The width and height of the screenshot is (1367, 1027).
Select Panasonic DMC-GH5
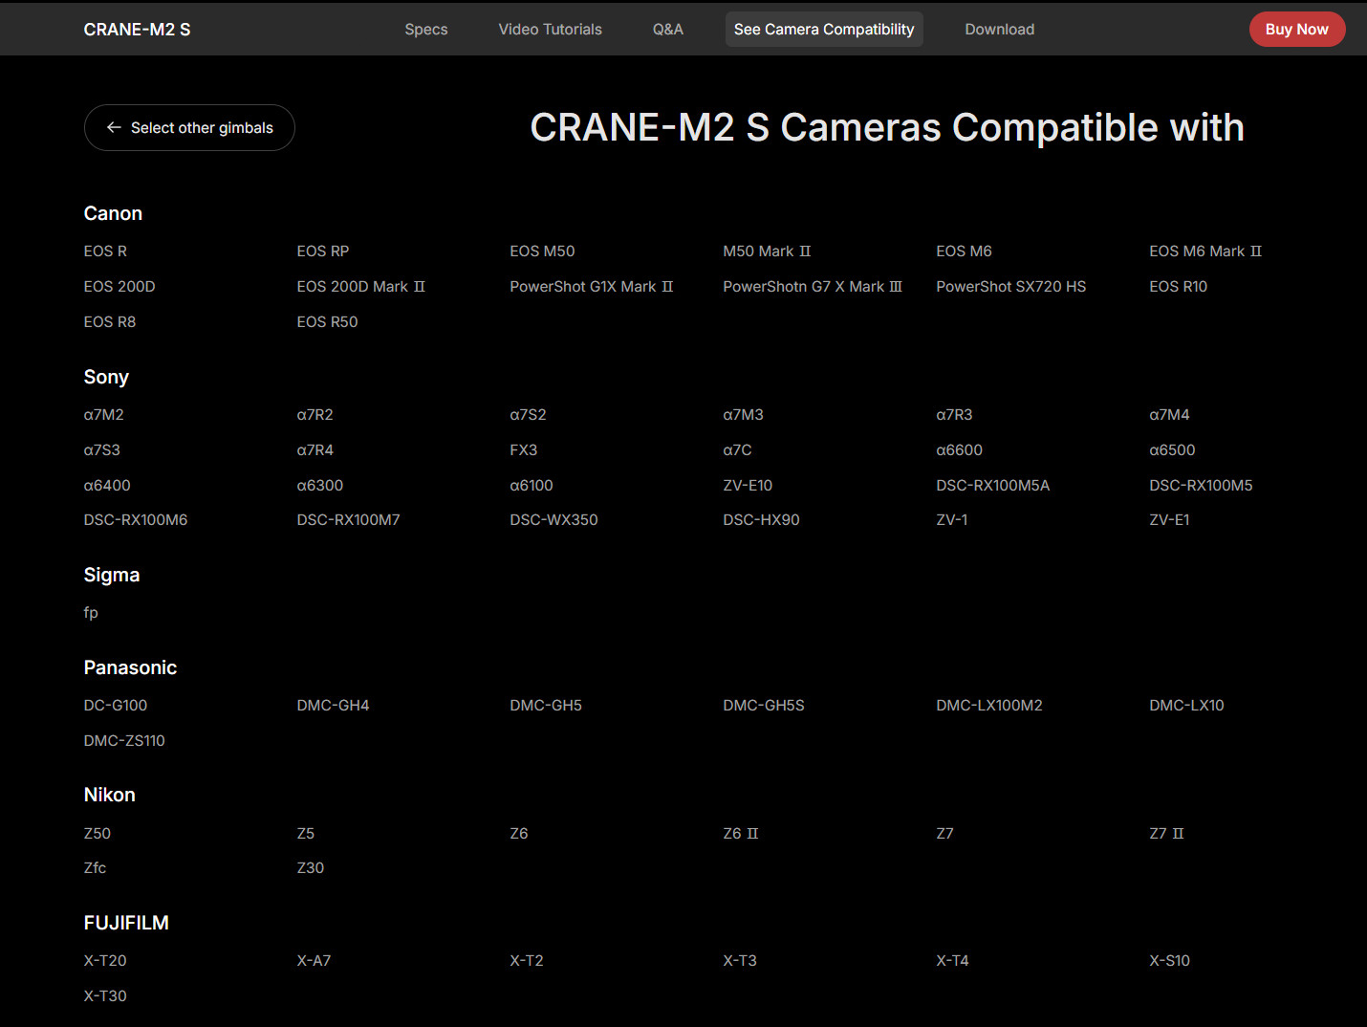pos(546,706)
